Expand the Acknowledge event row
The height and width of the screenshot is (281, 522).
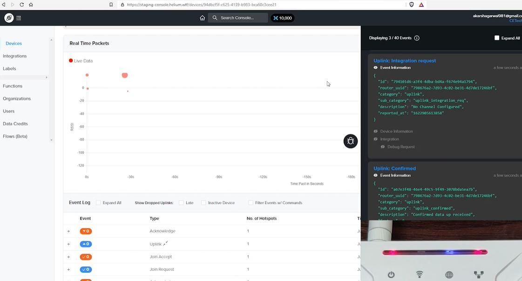[68, 231]
